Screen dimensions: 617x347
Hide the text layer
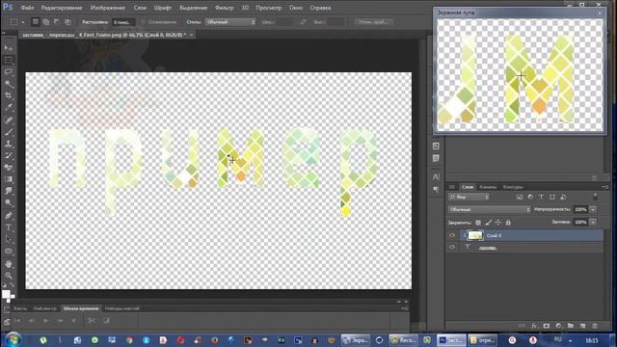452,247
